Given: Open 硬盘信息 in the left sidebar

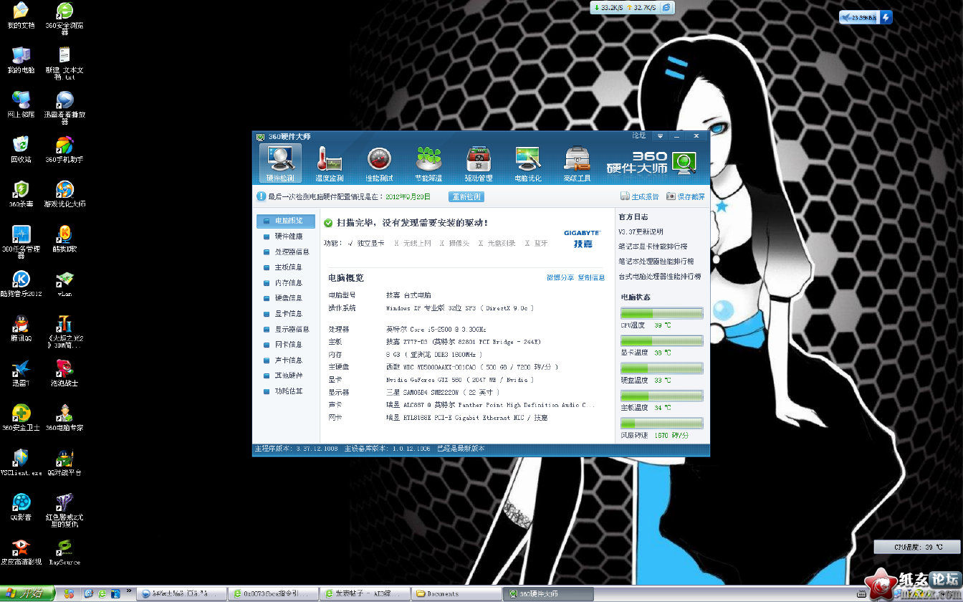Looking at the screenshot, I should (289, 298).
